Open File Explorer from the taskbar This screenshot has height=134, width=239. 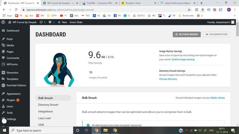(x=105, y=130)
